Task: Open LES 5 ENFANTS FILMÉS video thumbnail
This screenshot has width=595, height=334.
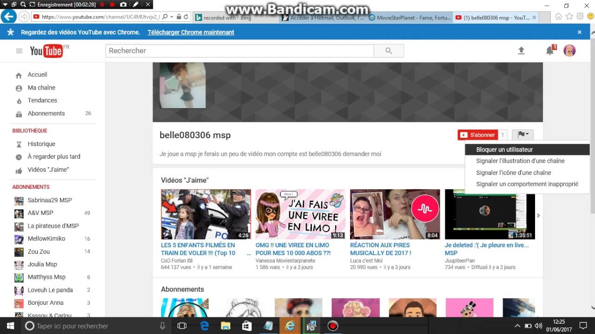Action: coord(206,214)
